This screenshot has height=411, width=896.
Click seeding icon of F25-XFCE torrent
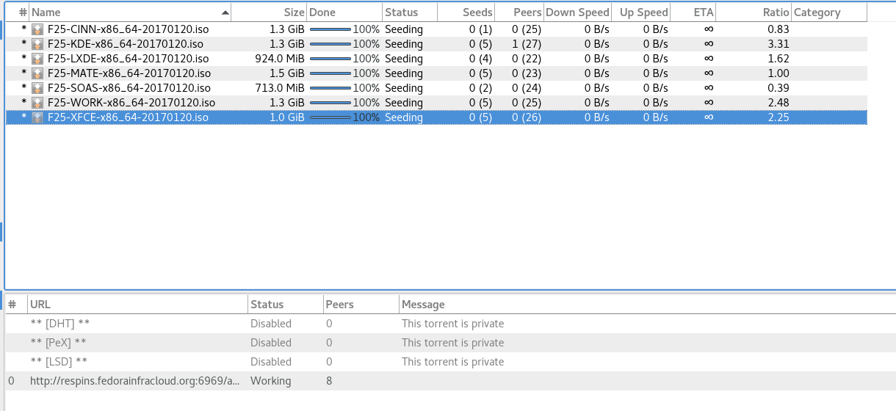pyautogui.click(x=37, y=117)
